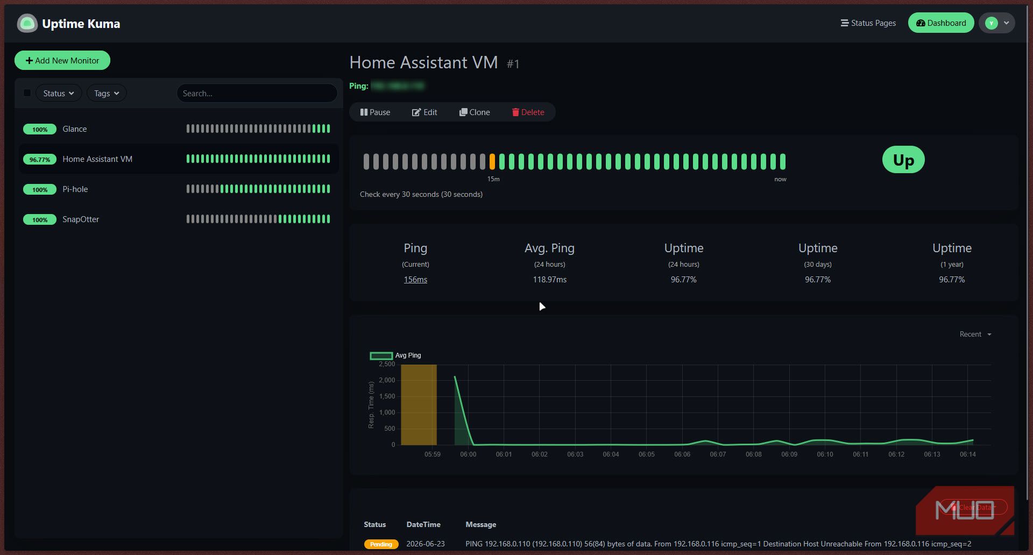Open the Recent chart range dropdown

[x=975, y=334]
